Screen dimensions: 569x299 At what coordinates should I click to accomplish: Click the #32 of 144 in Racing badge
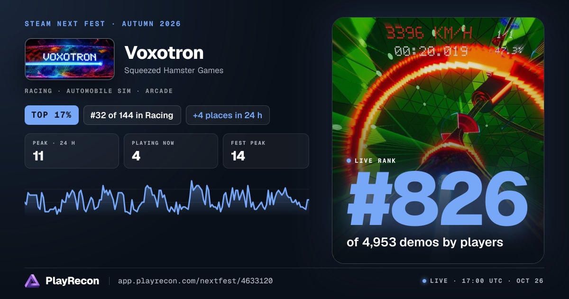132,115
